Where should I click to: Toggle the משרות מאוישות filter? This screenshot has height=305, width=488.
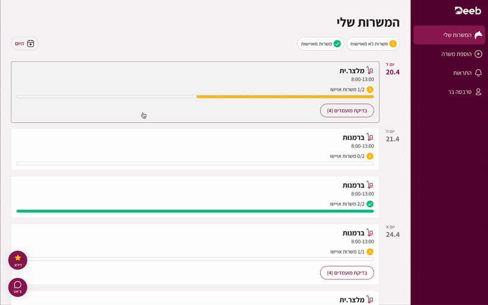pos(321,44)
